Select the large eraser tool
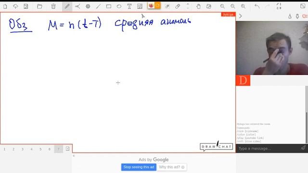Screen dimensions: 308x173 [x=178, y=6]
